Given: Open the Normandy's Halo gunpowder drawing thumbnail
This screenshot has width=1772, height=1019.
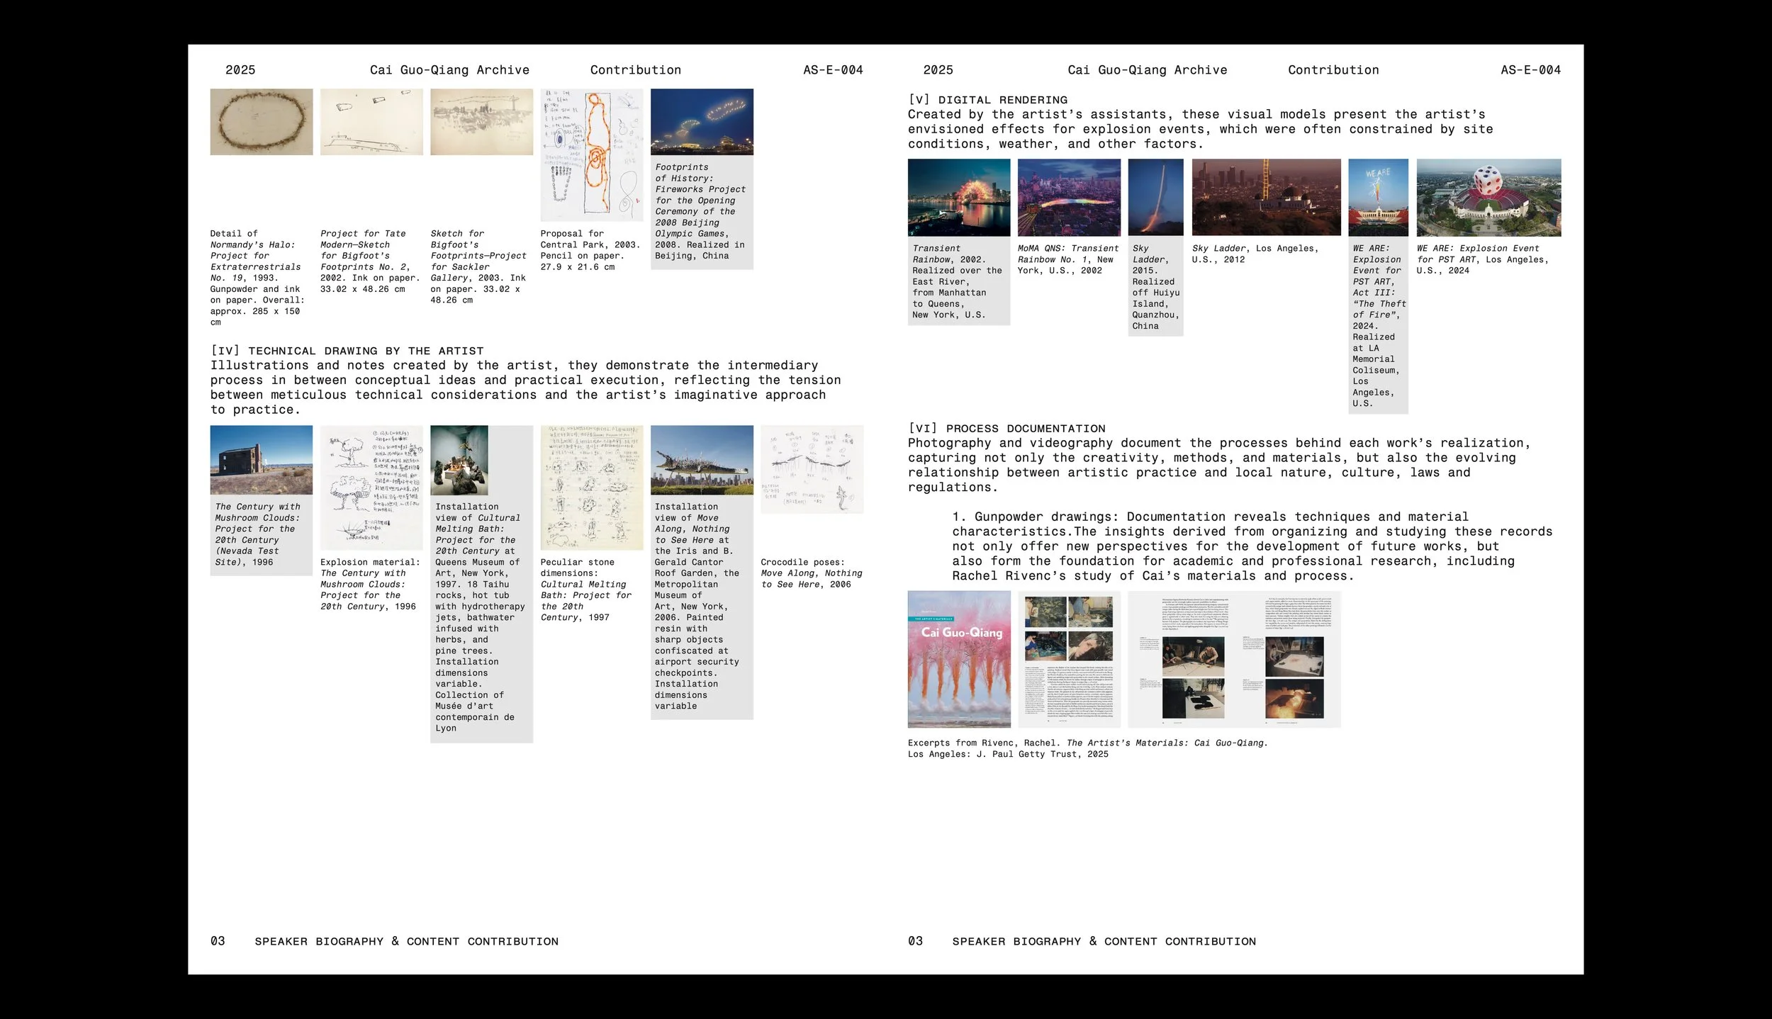Looking at the screenshot, I should (x=260, y=120).
